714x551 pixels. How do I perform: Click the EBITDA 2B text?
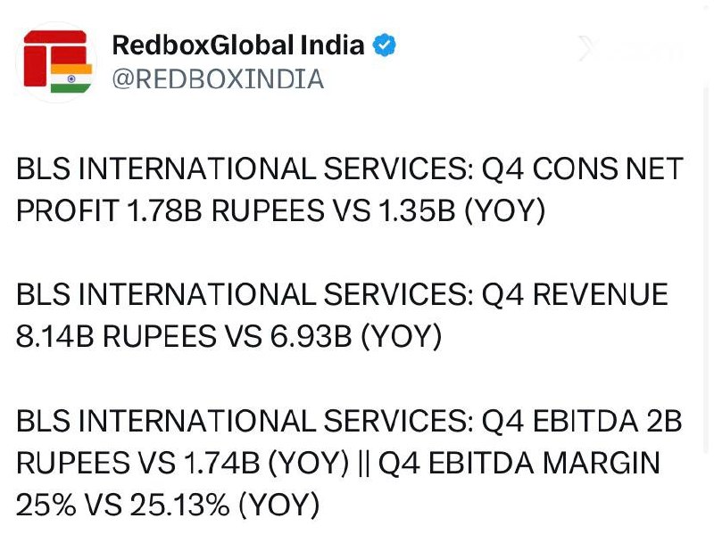tap(607, 421)
